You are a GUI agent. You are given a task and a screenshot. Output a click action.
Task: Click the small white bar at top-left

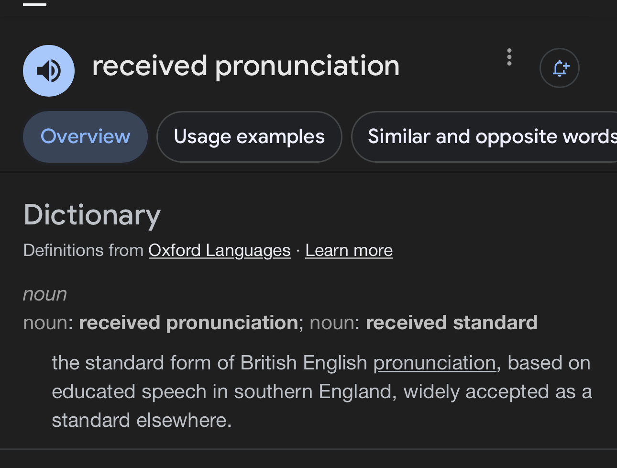pos(35,4)
